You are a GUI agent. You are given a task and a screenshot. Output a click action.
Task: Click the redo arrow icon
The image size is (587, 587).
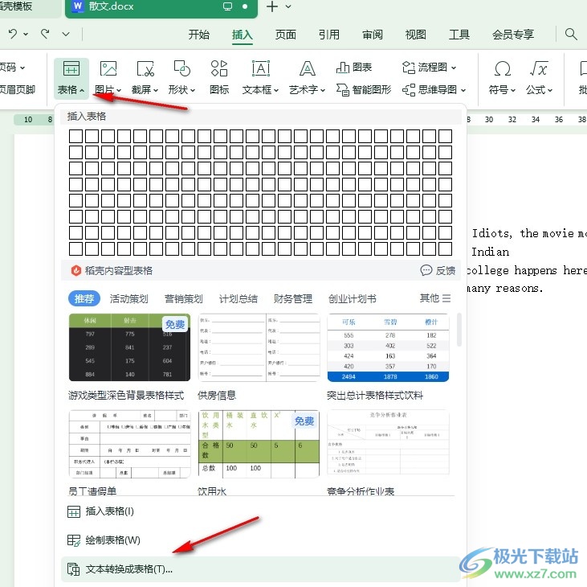45,34
